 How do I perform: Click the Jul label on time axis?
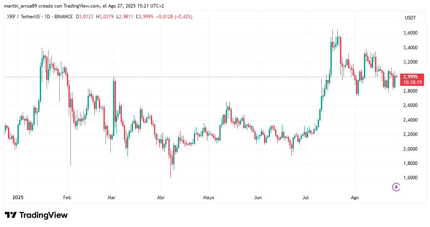[x=305, y=198]
